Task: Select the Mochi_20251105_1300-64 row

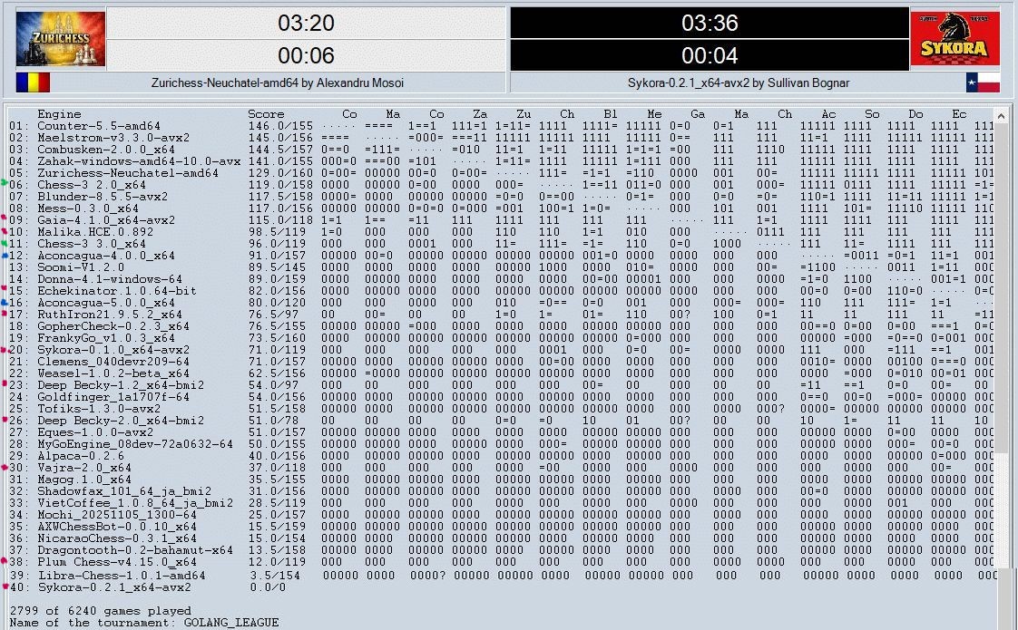Action: click(x=501, y=515)
